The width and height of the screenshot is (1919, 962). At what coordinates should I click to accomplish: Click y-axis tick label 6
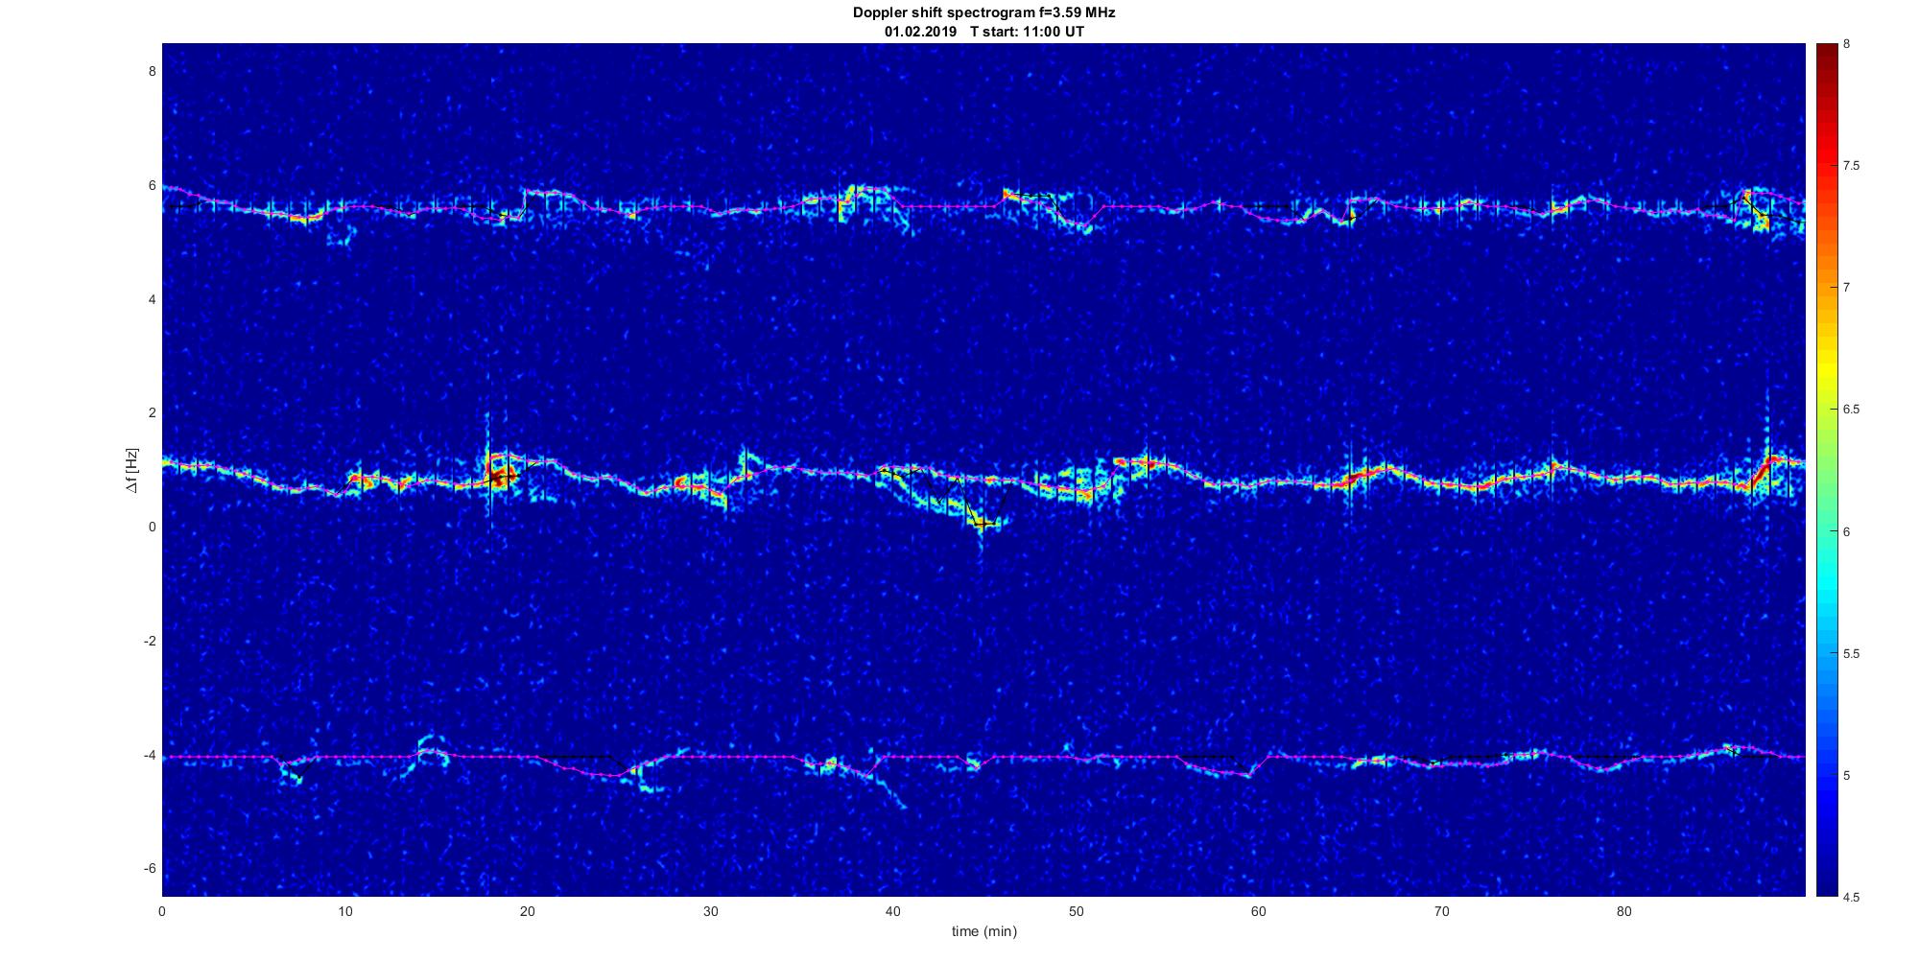[152, 185]
